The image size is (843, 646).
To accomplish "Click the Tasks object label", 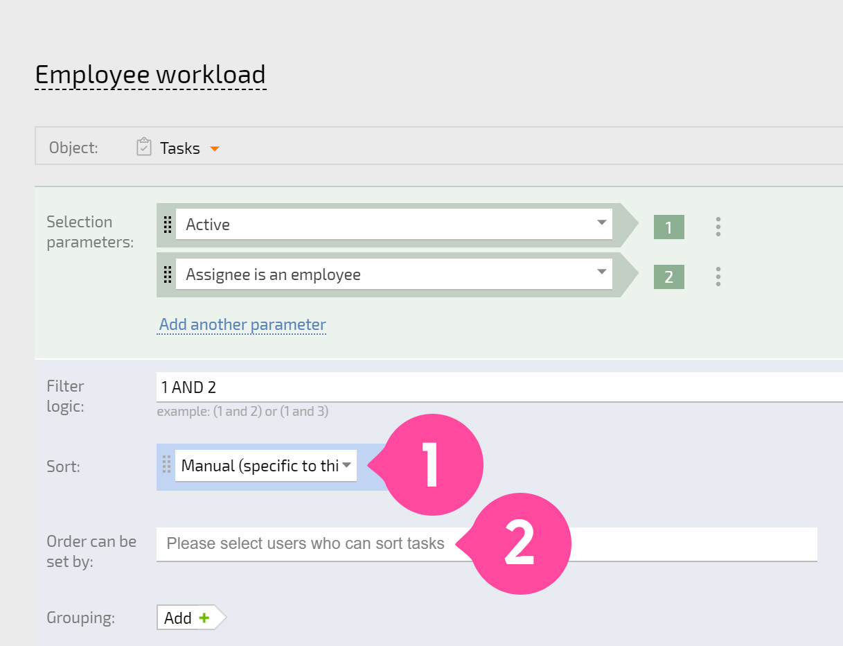I will [180, 148].
